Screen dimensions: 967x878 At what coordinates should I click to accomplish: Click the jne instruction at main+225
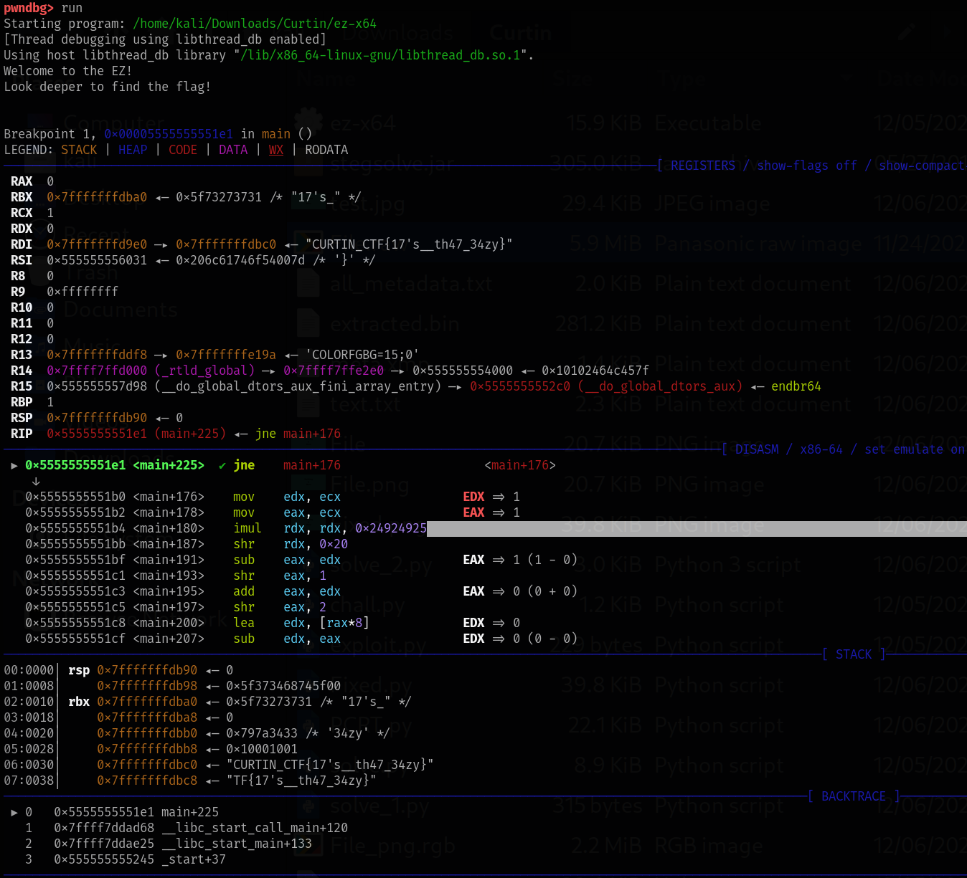point(244,465)
